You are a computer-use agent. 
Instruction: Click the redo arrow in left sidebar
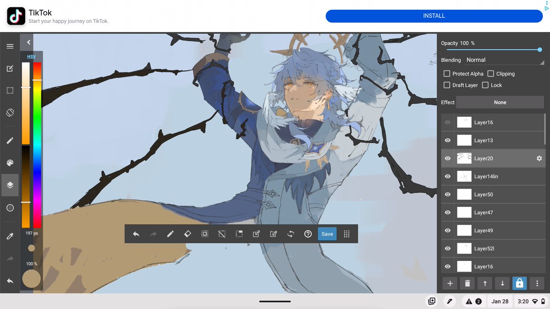click(x=10, y=259)
